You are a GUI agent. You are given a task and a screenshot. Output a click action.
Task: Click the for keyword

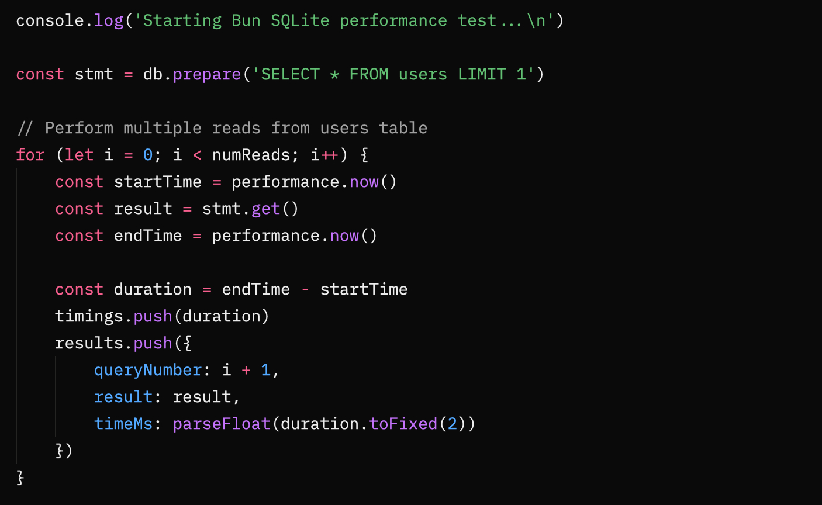(30, 155)
